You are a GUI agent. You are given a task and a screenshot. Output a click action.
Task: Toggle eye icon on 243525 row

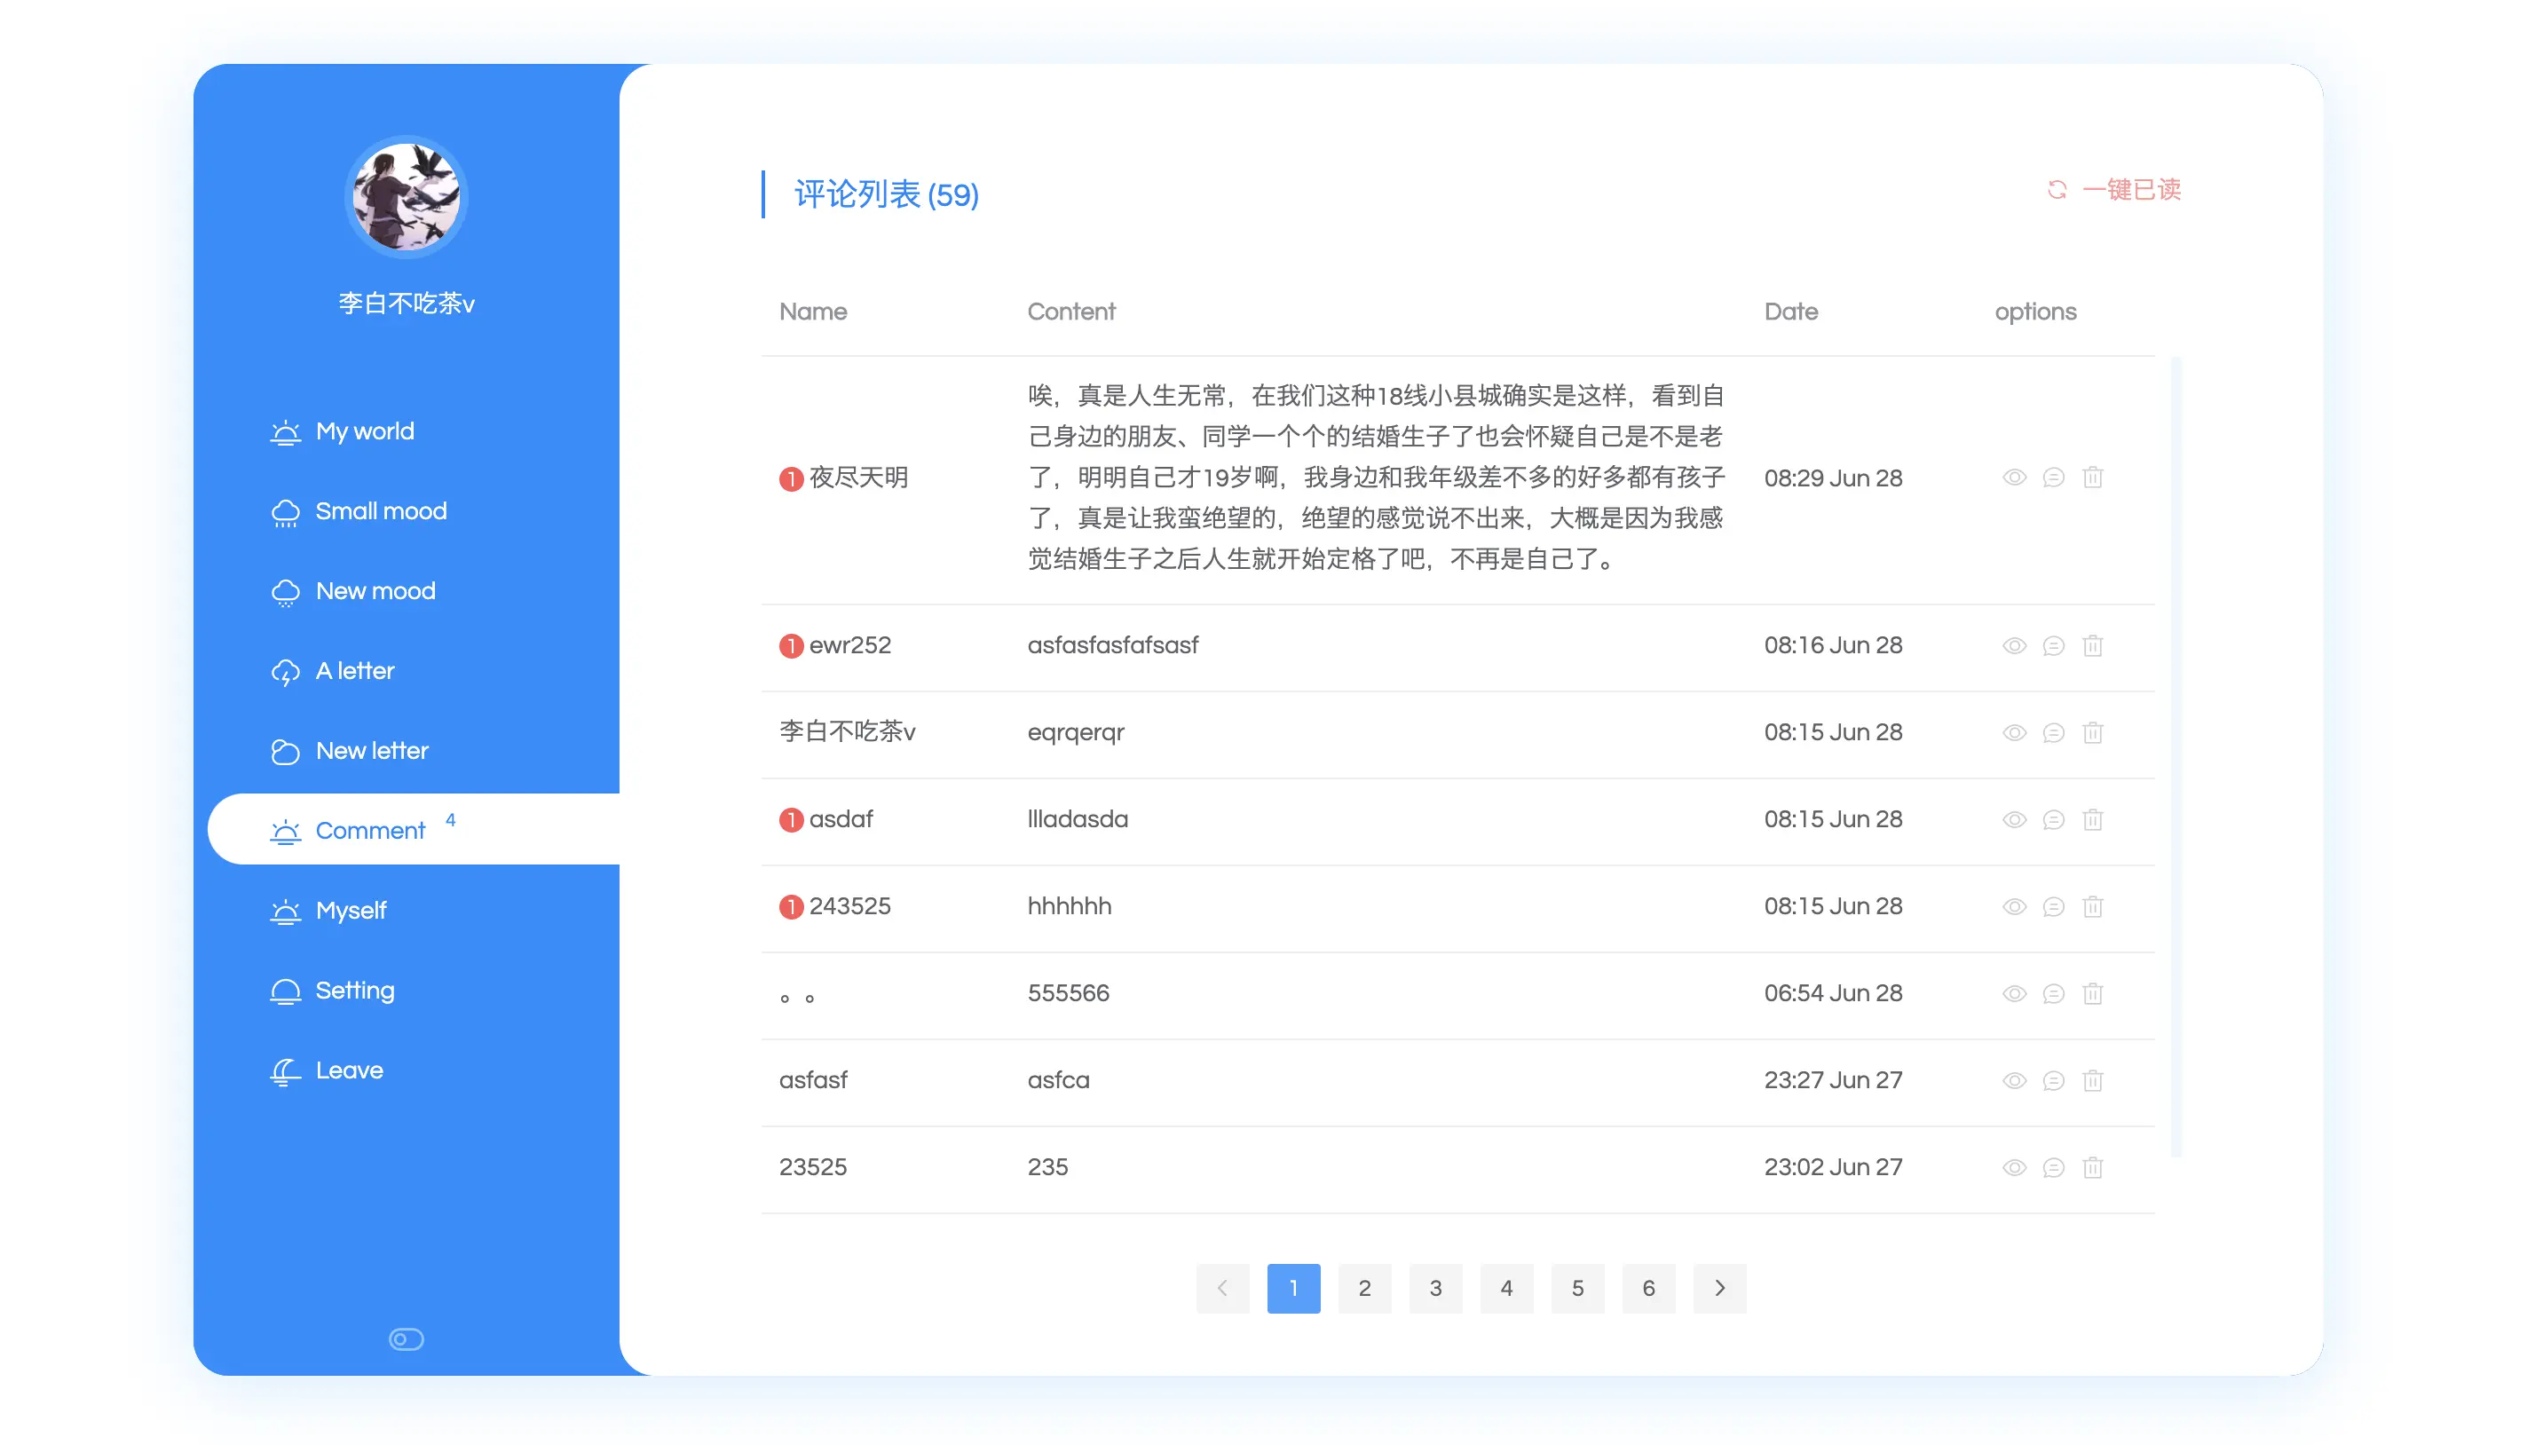coord(2013,907)
